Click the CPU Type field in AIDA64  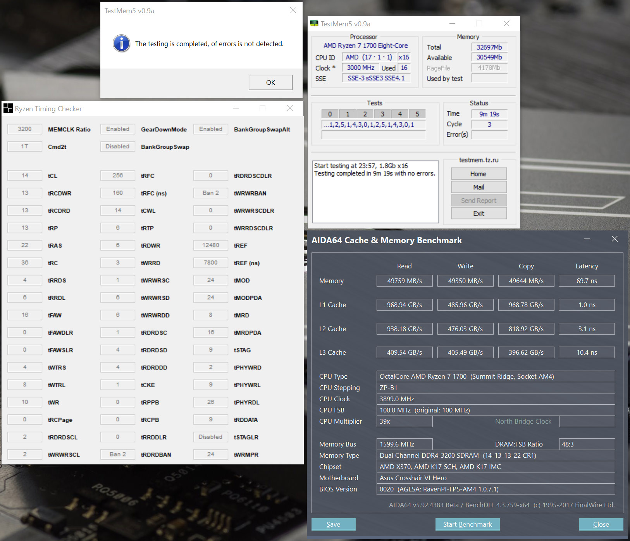point(496,376)
